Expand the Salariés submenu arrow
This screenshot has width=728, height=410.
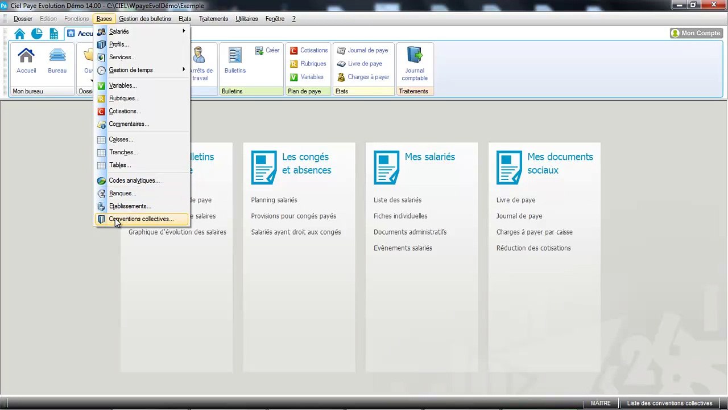(184, 31)
